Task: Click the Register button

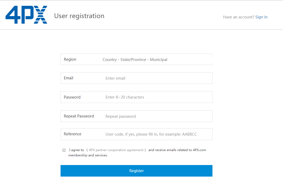Action: click(136, 171)
